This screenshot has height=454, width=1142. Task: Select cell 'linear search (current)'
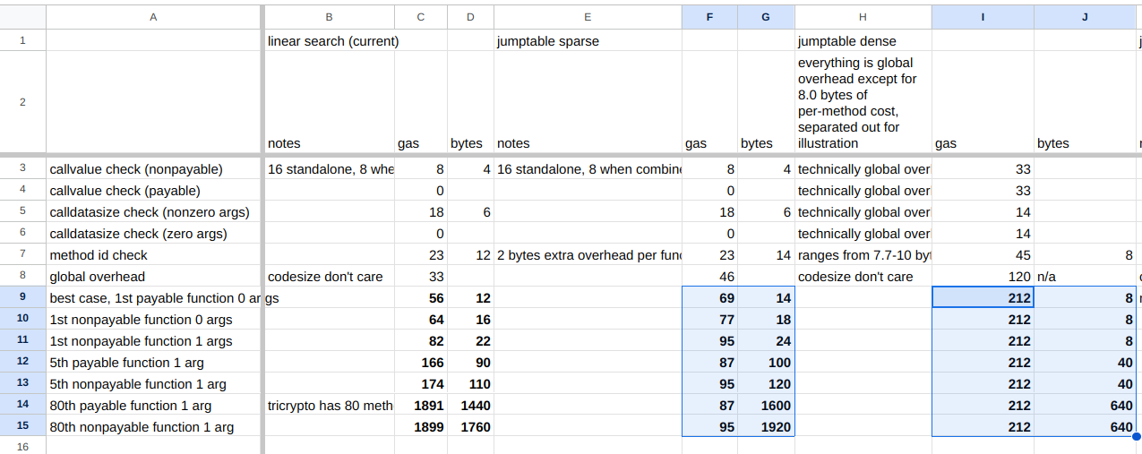click(330, 40)
